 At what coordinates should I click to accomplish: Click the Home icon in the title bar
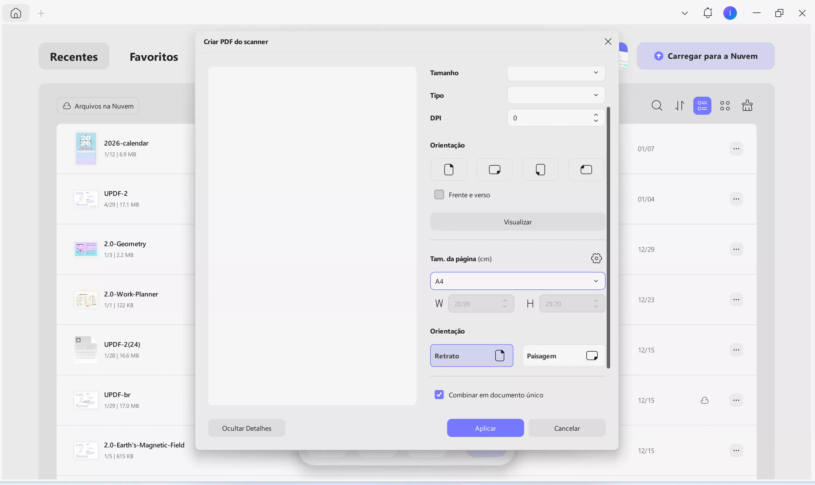click(16, 13)
